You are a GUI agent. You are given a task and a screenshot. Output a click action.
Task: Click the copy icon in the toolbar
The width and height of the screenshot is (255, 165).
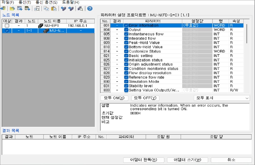pos(46,8)
